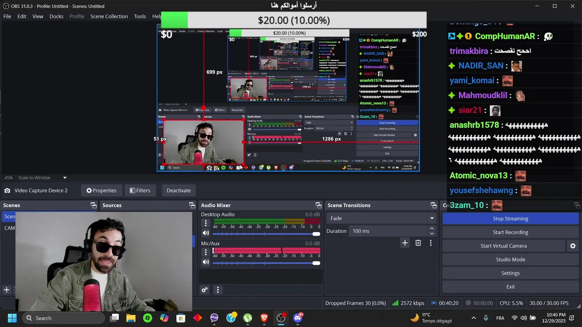Open Brave browser from taskbar
Viewport: 582px width, 327px height.
264,318
